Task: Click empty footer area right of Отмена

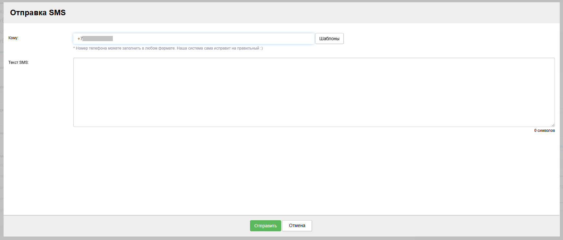Action: pos(422,226)
